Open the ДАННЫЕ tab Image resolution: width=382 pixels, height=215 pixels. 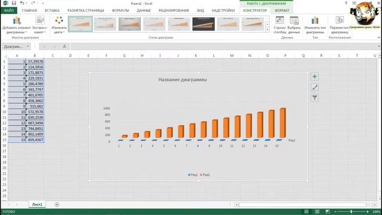coord(144,11)
